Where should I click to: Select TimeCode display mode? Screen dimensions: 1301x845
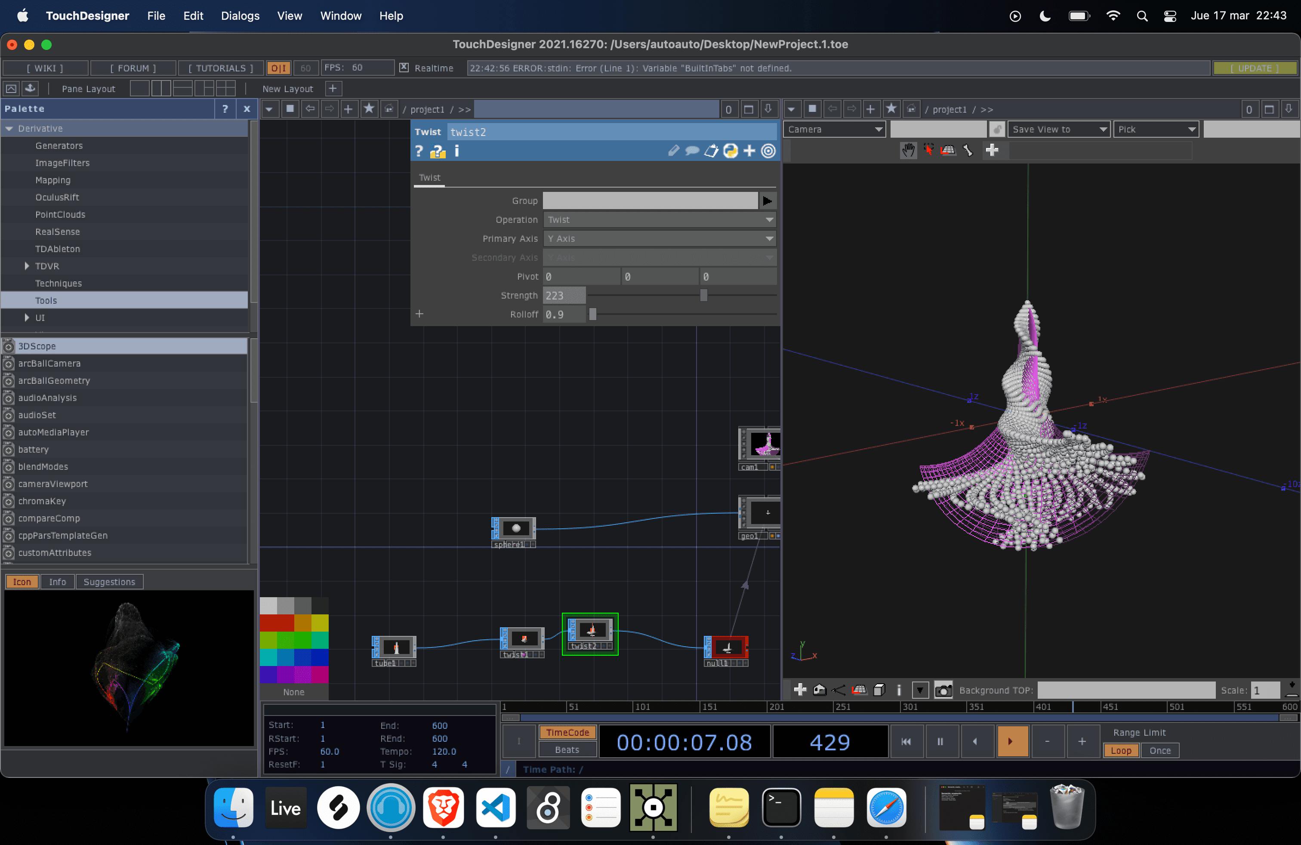(x=567, y=732)
